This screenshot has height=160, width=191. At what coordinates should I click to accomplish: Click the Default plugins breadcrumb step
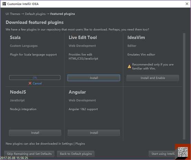click(x=35, y=14)
